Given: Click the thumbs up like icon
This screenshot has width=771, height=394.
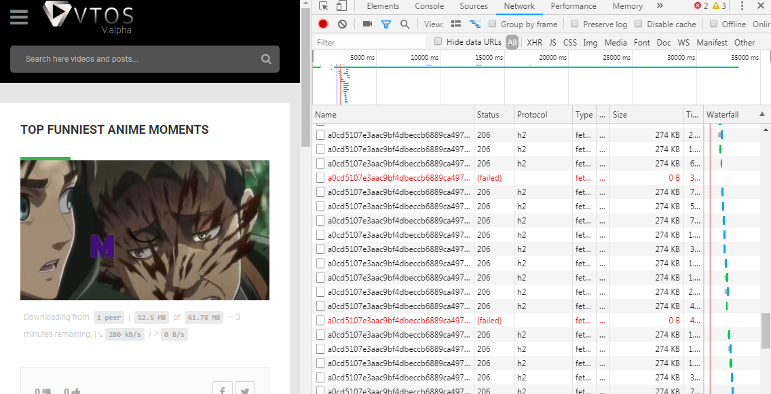Looking at the screenshot, I should point(76,391).
